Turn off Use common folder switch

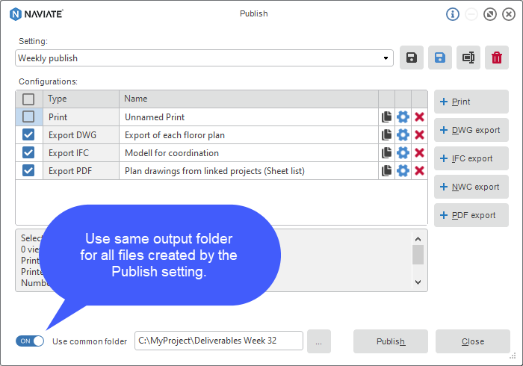click(x=30, y=341)
